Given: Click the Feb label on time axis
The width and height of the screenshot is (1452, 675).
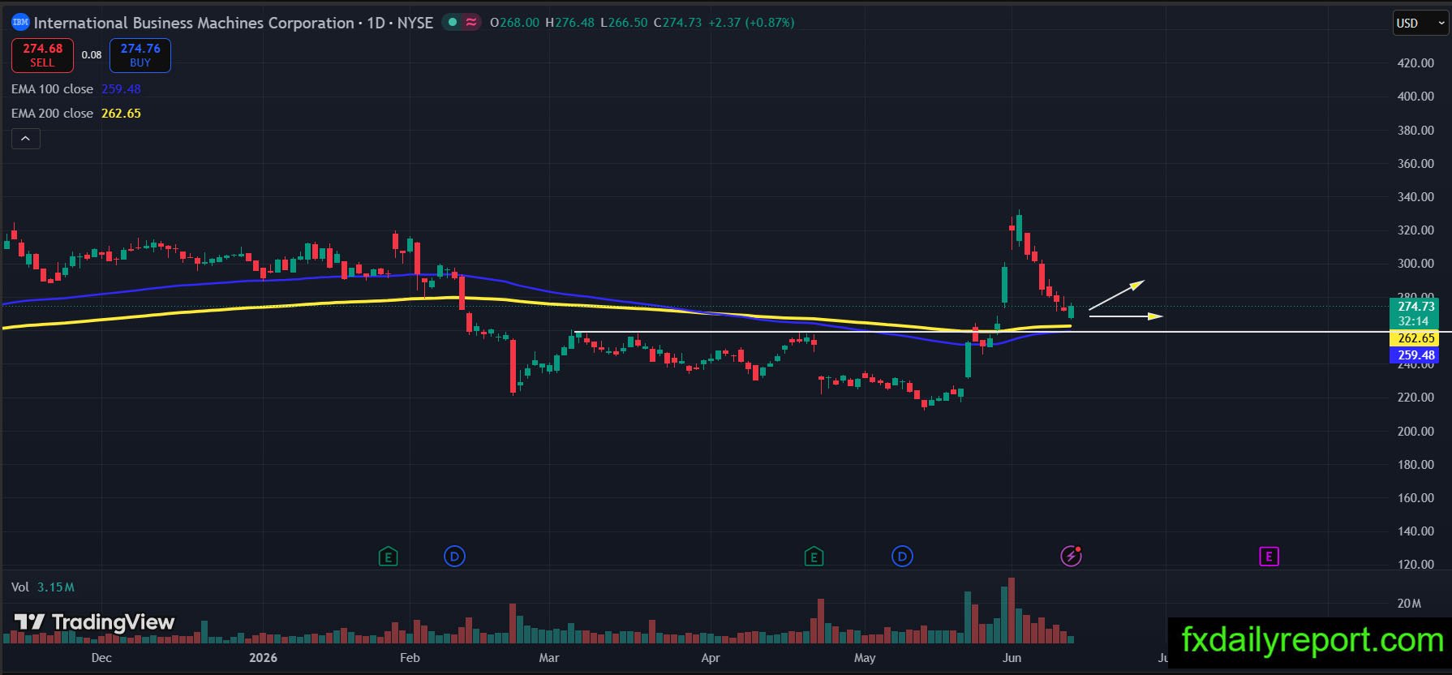Looking at the screenshot, I should 410,658.
